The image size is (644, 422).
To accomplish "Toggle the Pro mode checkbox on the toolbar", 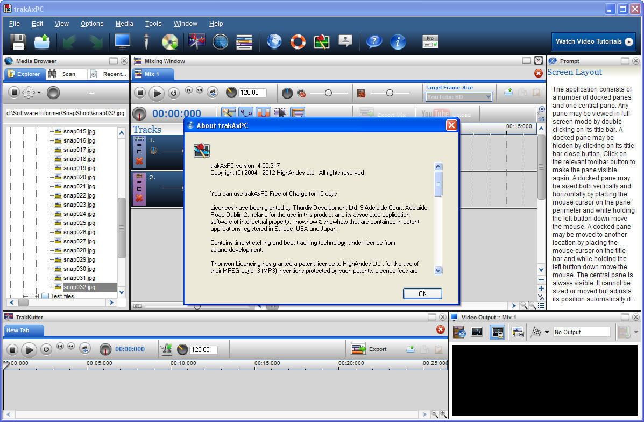I will coord(430,41).
